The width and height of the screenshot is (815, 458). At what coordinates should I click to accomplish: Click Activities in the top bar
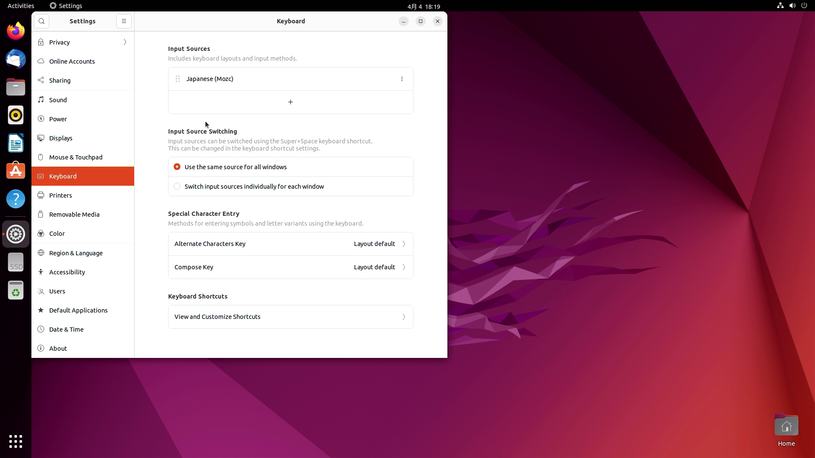(20, 6)
